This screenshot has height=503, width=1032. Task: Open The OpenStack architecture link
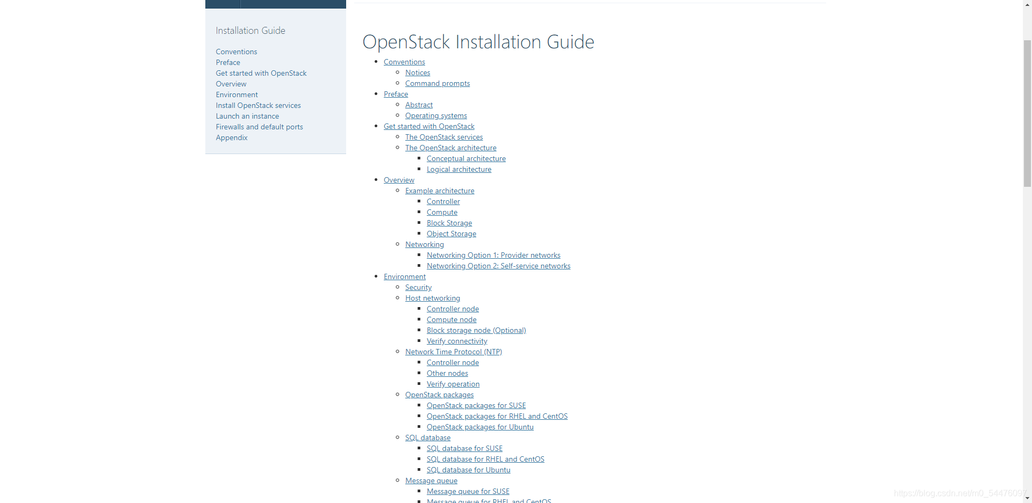451,148
